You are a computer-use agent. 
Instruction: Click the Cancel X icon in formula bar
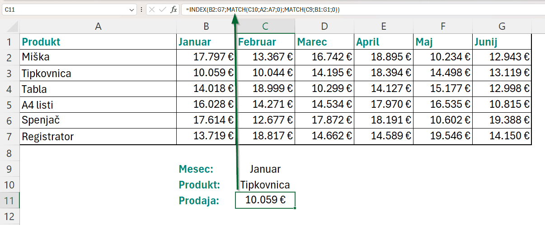(x=152, y=9)
